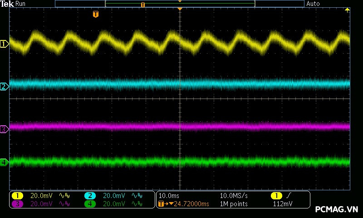The height and width of the screenshot is (218, 363).
Task: Click the yellow trigger level arrow on right edge
Action: [x=348, y=10]
